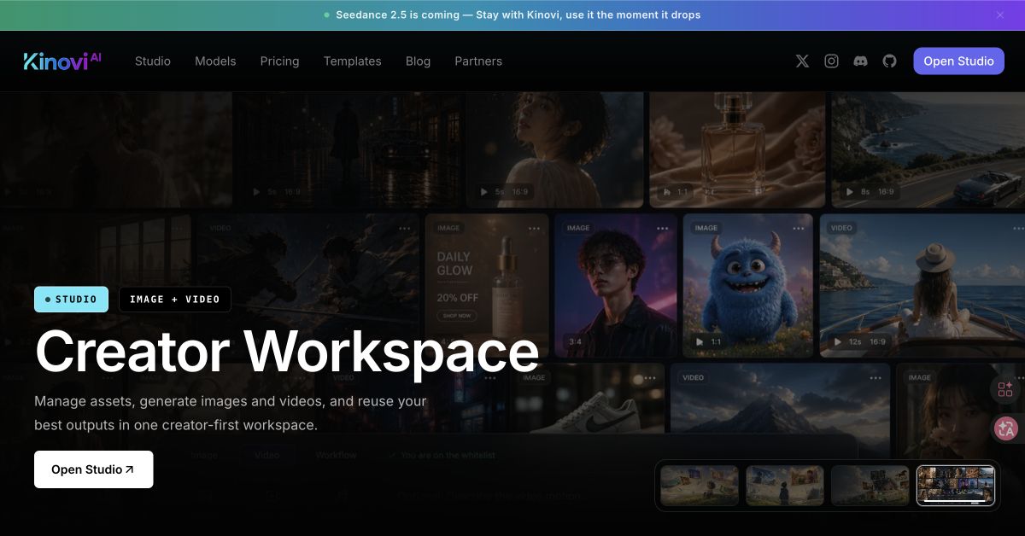1025x536 pixels.
Task: Open the X (Twitter) social icon
Action: (802, 61)
